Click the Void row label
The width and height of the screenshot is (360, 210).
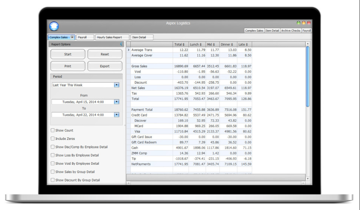tap(138, 72)
